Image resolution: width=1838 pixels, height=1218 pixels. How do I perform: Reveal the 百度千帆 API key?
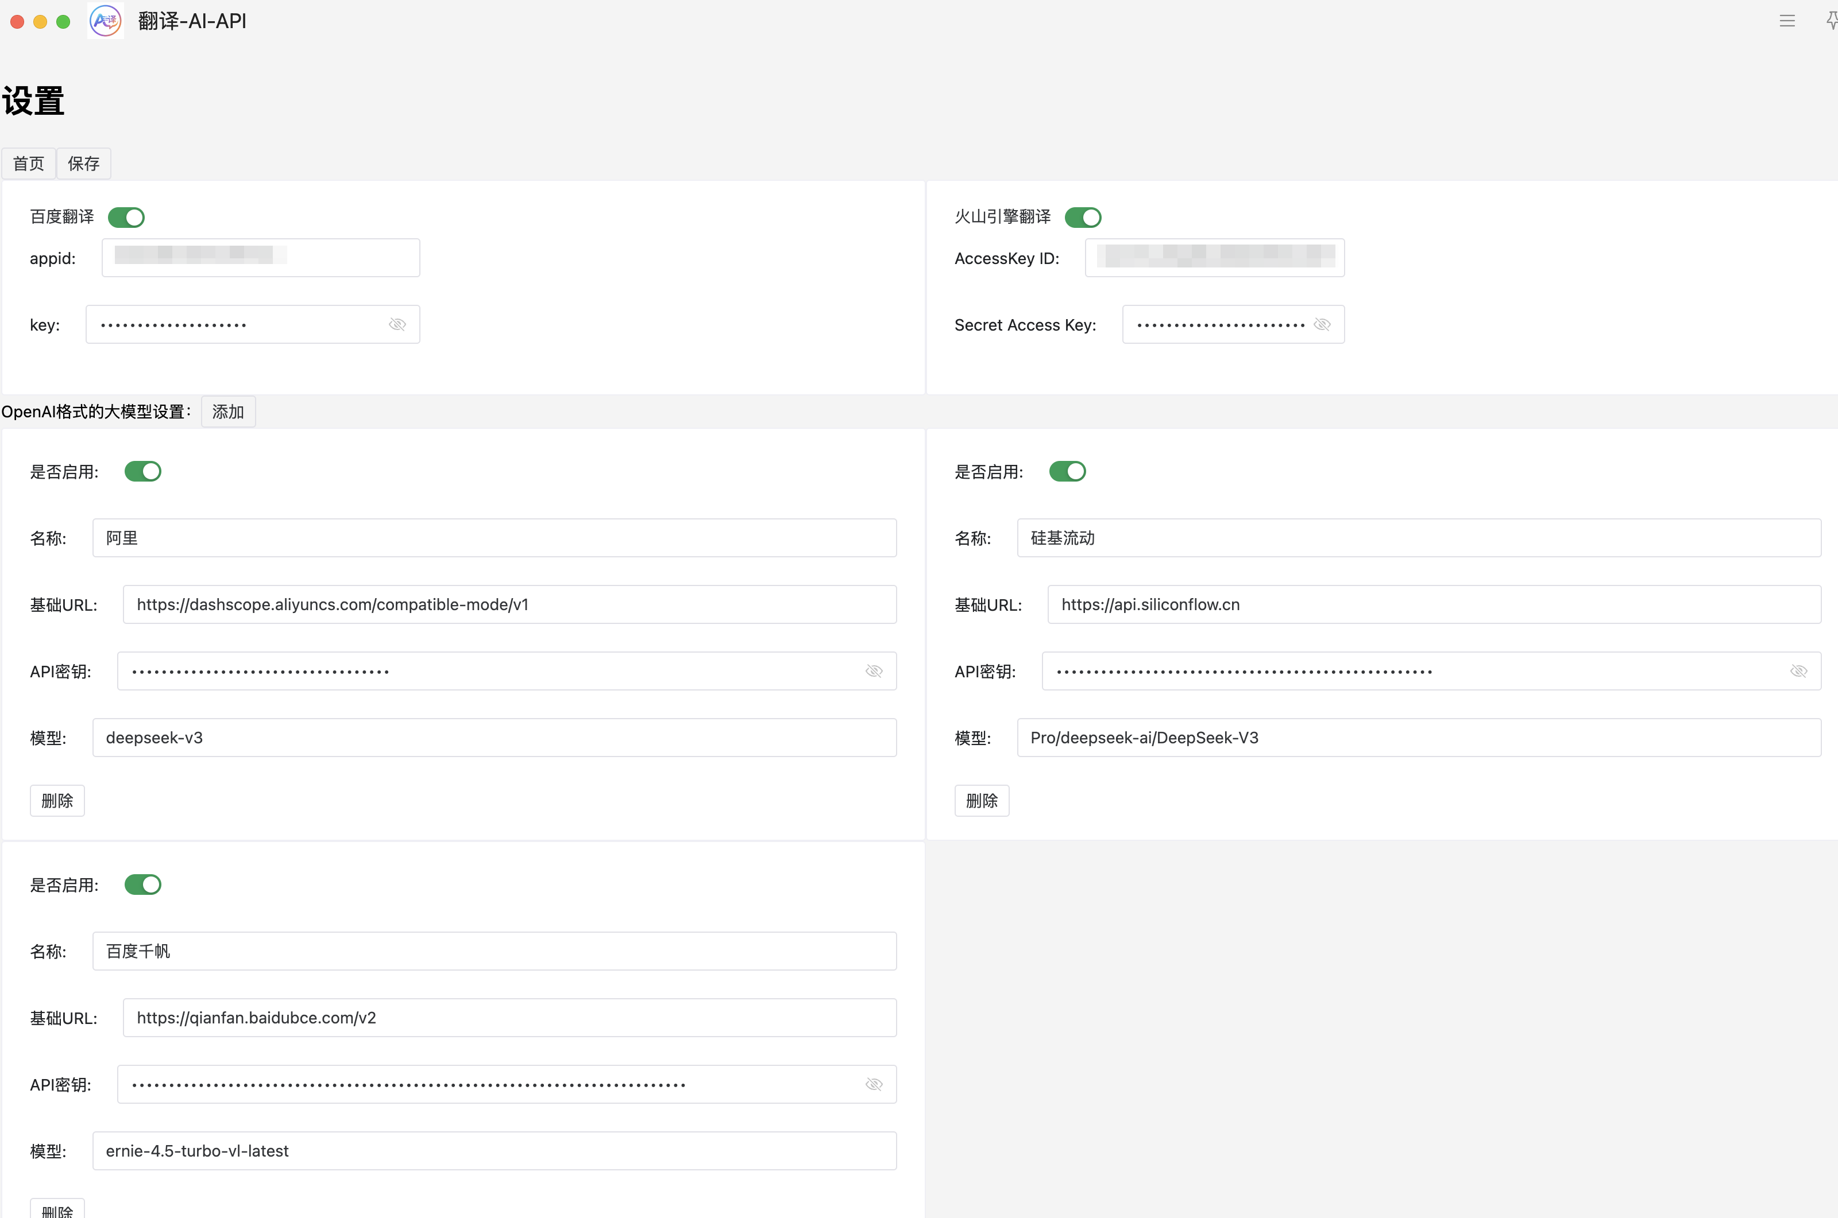click(x=874, y=1084)
